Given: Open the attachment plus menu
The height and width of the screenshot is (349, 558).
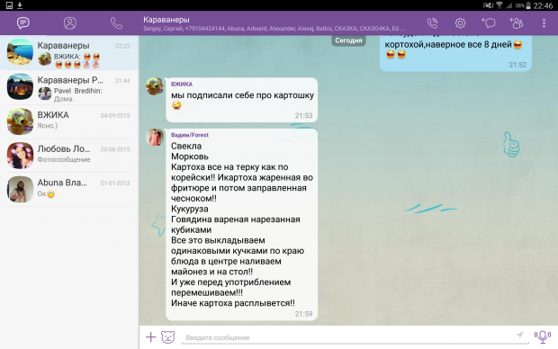Looking at the screenshot, I should click(x=151, y=337).
